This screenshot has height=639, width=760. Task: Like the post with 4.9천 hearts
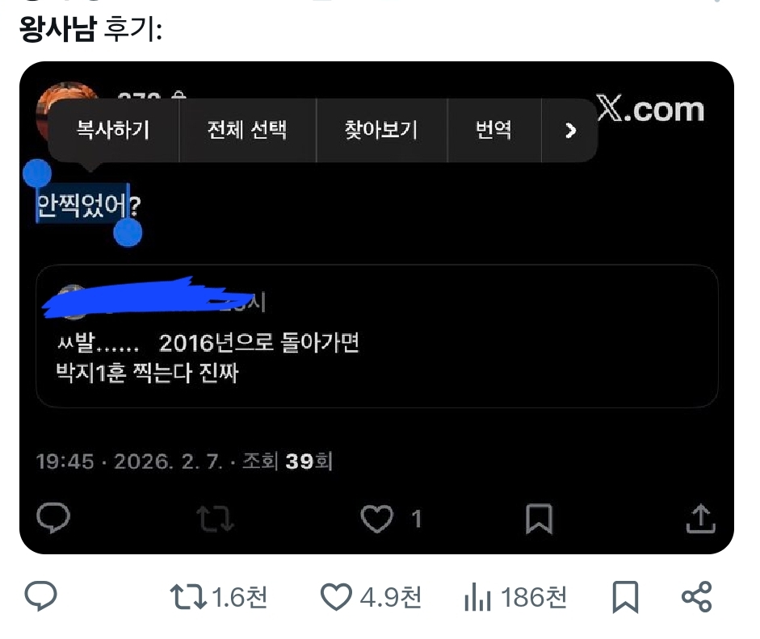pos(336,597)
